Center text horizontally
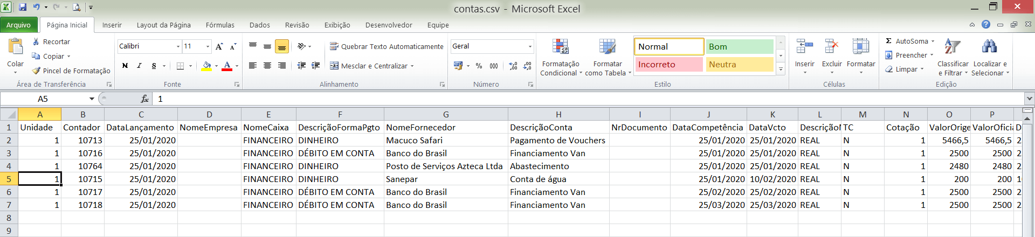This screenshot has width=1035, height=237. (267, 66)
